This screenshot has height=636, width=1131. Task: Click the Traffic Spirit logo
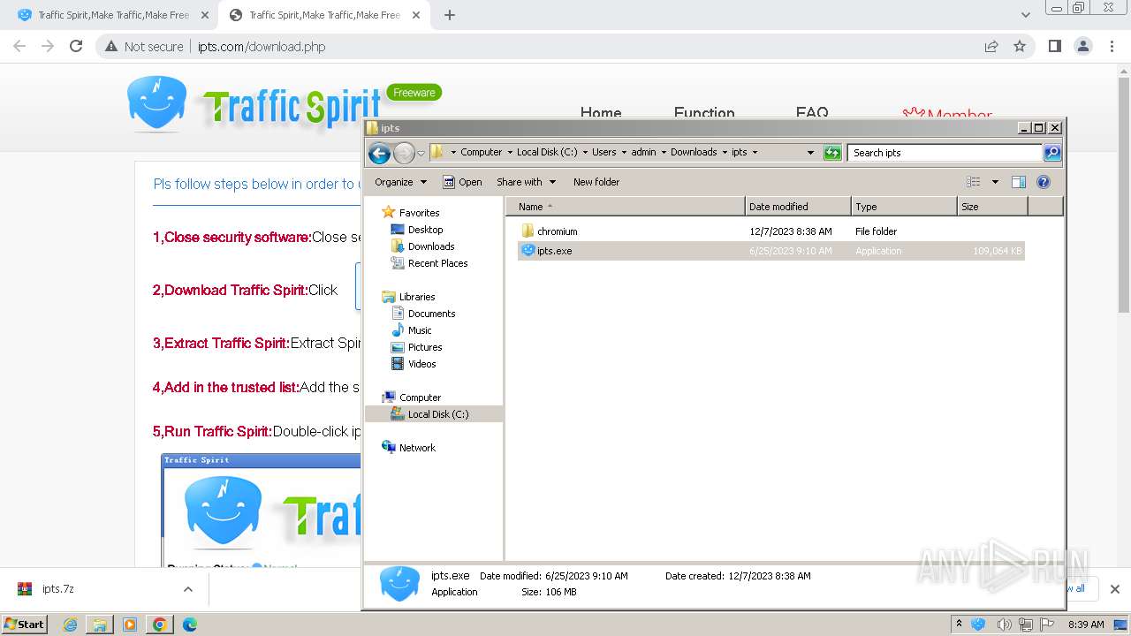(255, 104)
